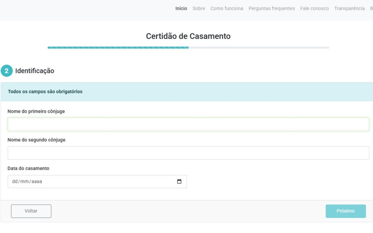Click the Nome do primeiro cônjuge label
Viewport: 373px width, 233px height.
click(x=36, y=111)
